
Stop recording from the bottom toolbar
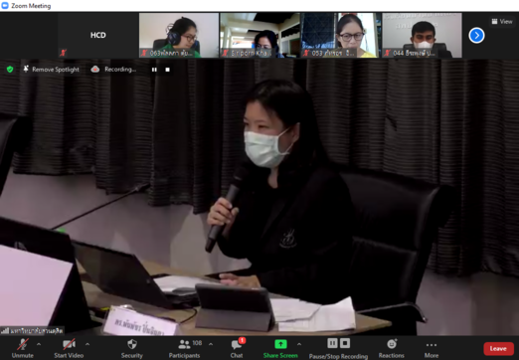(345, 343)
